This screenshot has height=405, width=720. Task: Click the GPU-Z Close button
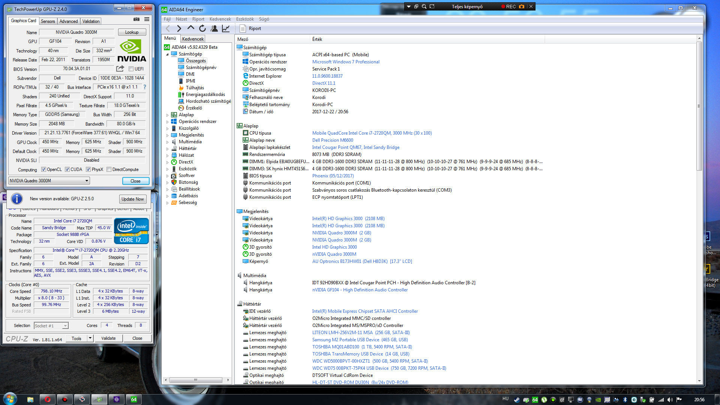click(135, 181)
